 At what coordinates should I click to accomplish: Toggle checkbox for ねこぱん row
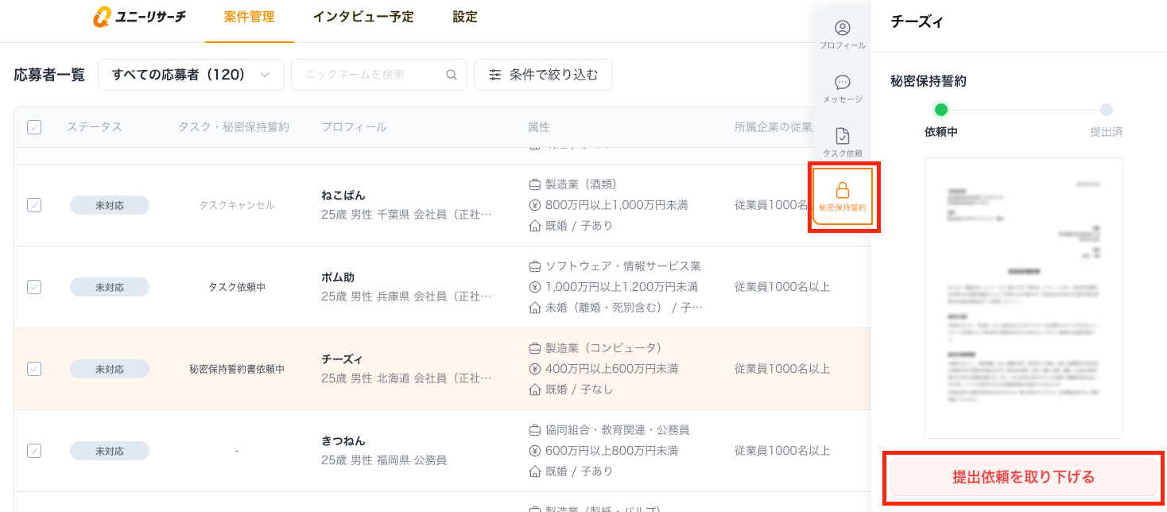pyautogui.click(x=34, y=205)
